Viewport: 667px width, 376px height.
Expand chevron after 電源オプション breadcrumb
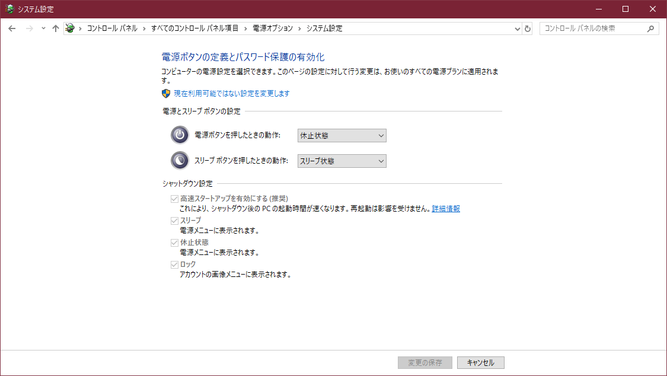point(299,28)
